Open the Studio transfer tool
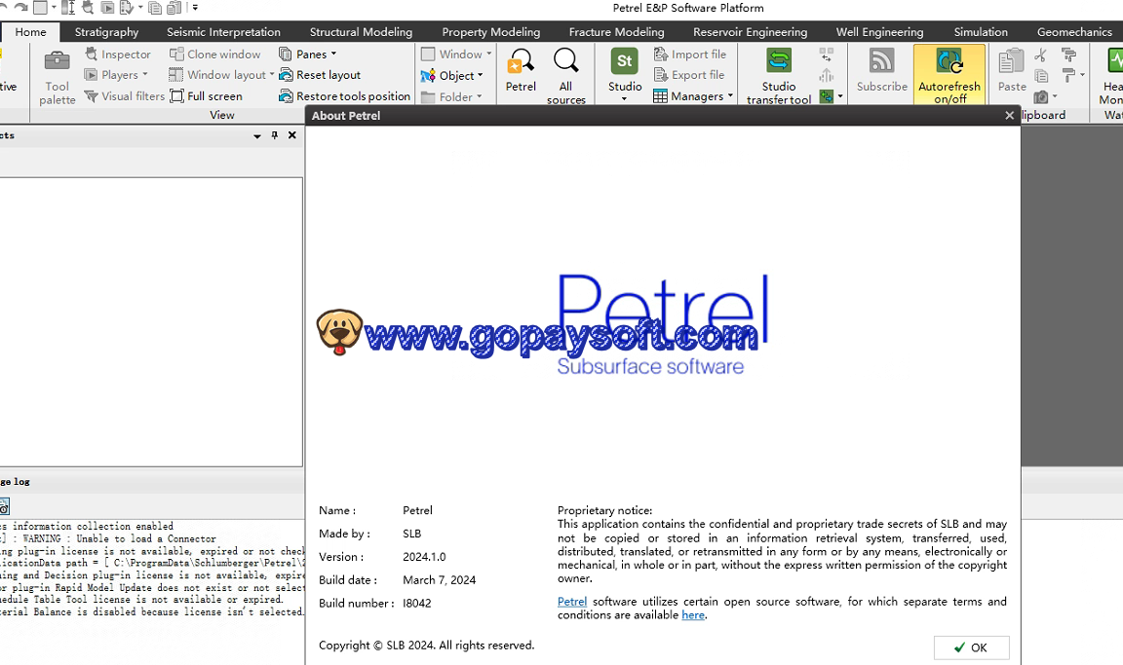 pos(779,75)
